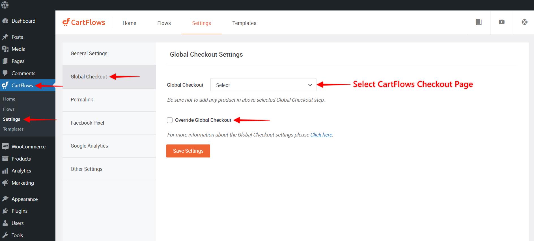Follow the Click here link

click(x=321, y=135)
